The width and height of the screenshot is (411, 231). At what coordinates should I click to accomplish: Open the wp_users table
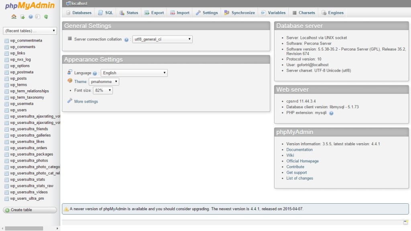(x=18, y=110)
